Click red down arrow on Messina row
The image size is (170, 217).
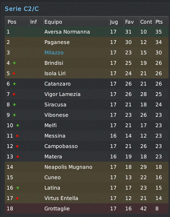coord(17,136)
